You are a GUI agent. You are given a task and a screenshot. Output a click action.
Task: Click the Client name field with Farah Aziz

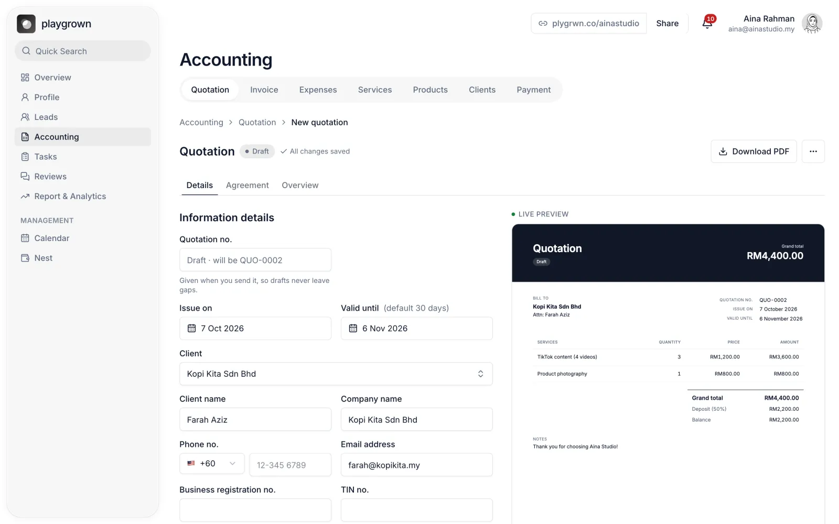(x=255, y=419)
